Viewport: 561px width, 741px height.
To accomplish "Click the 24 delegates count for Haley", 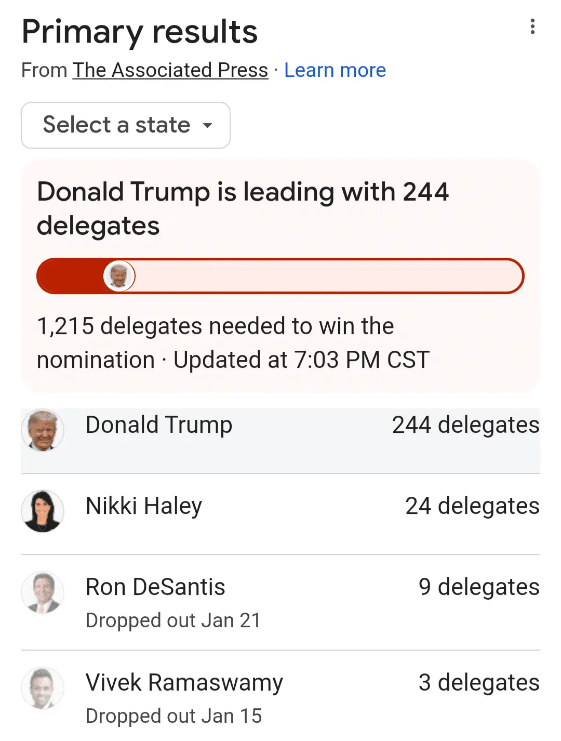I will [x=472, y=506].
